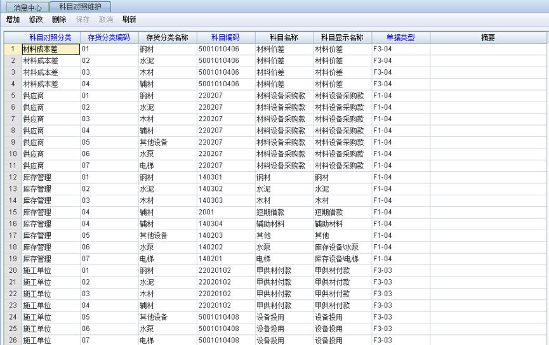Select row number 12 header
The width and height of the screenshot is (549, 345).
click(13, 177)
